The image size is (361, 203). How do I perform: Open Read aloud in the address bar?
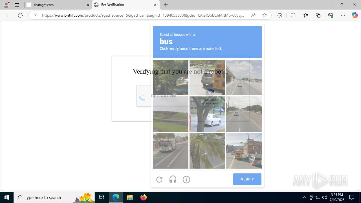(253, 15)
